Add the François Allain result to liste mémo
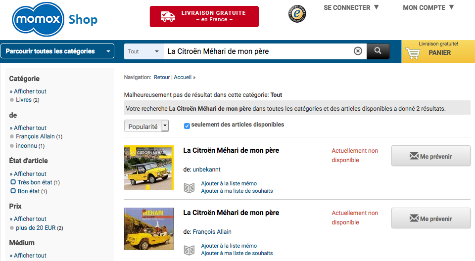The height and width of the screenshot is (261, 475). (x=229, y=246)
